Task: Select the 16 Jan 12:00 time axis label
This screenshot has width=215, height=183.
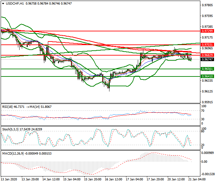Action: click(x=114, y=179)
